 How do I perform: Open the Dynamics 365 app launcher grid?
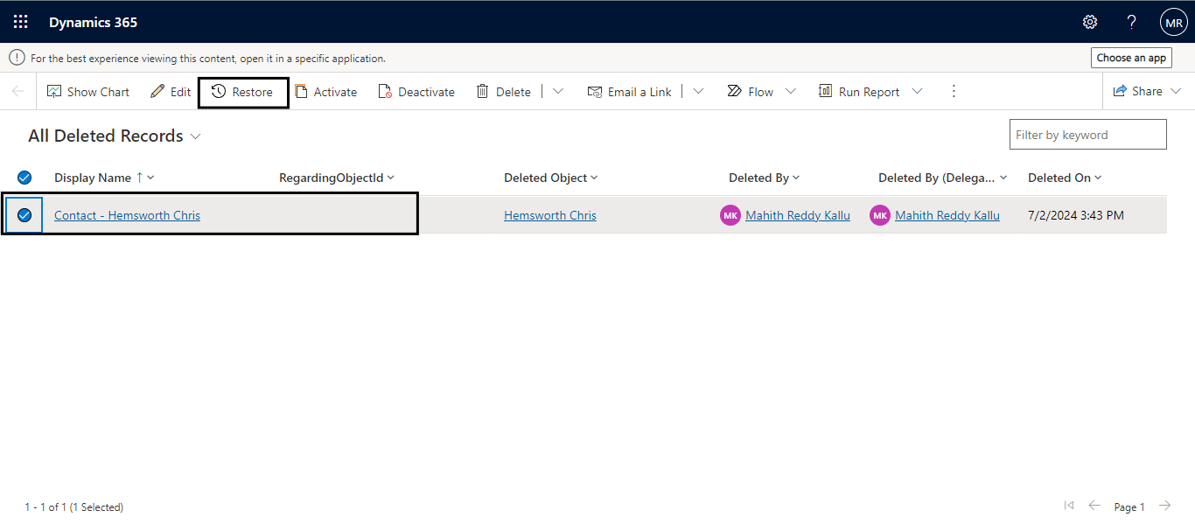(21, 22)
